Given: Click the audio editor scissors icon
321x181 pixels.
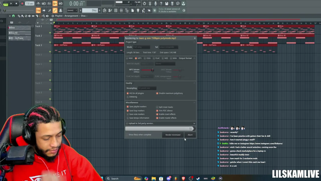Looking at the screenshot, I should pyautogui.click(x=150, y=4).
